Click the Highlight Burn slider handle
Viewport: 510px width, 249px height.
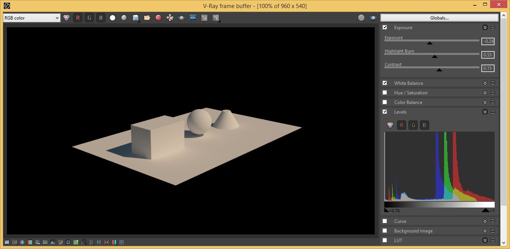[434, 56]
